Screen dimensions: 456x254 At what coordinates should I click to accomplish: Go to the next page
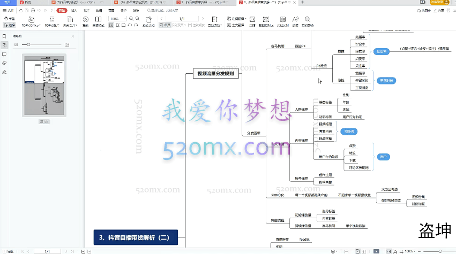point(203,19)
